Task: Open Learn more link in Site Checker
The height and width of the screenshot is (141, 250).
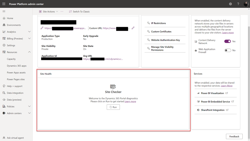Action: tap(130, 101)
